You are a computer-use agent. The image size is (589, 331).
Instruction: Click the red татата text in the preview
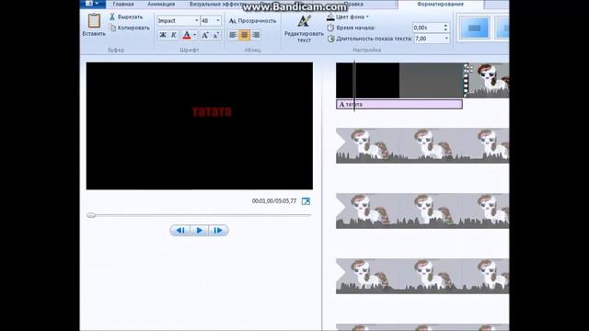(212, 112)
